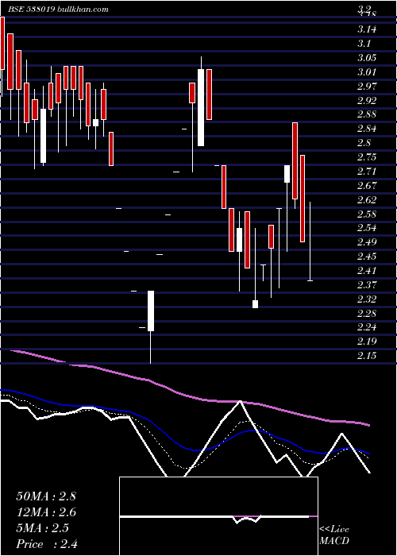Screen dimensions: 397x556
Task: Select the 2.28 price axis label
Action: [367, 313]
